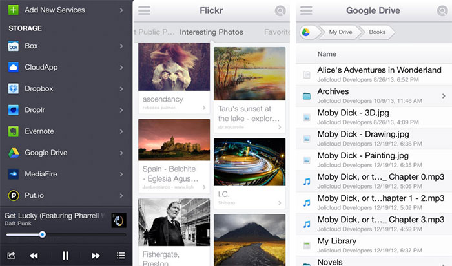Image resolution: width=452 pixels, height=266 pixels.
Task: Expand the Box row chevron
Action: (121, 46)
